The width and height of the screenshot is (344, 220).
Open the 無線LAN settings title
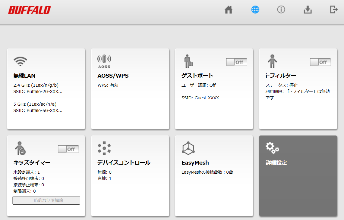pos(24,76)
